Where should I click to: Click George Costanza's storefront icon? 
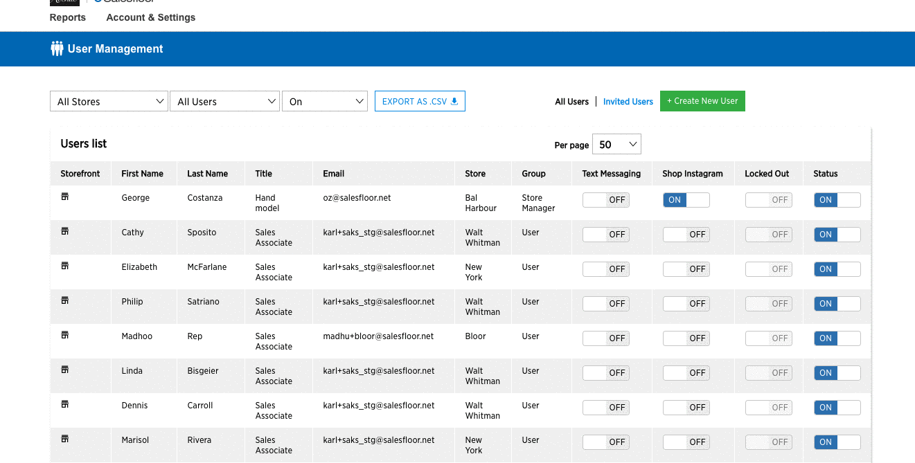[x=65, y=197]
